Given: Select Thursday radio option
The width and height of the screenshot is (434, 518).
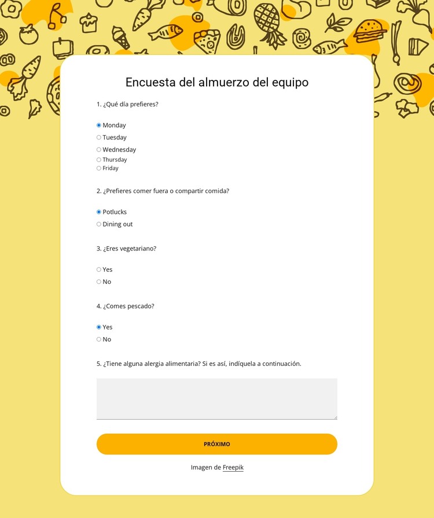Looking at the screenshot, I should 99,160.
